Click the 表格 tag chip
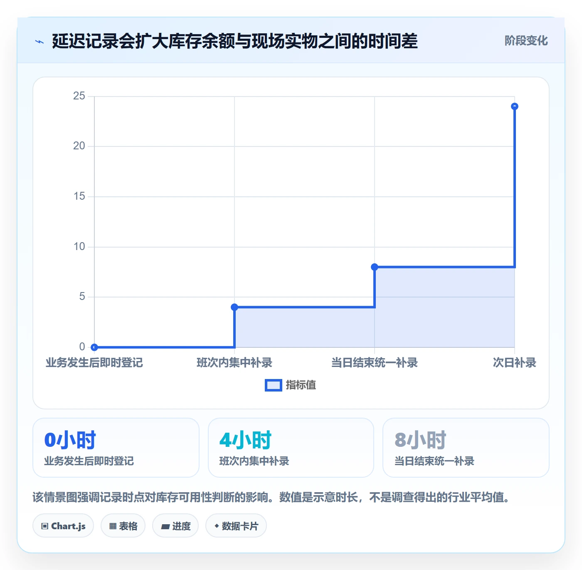The image size is (582, 570). (x=123, y=526)
